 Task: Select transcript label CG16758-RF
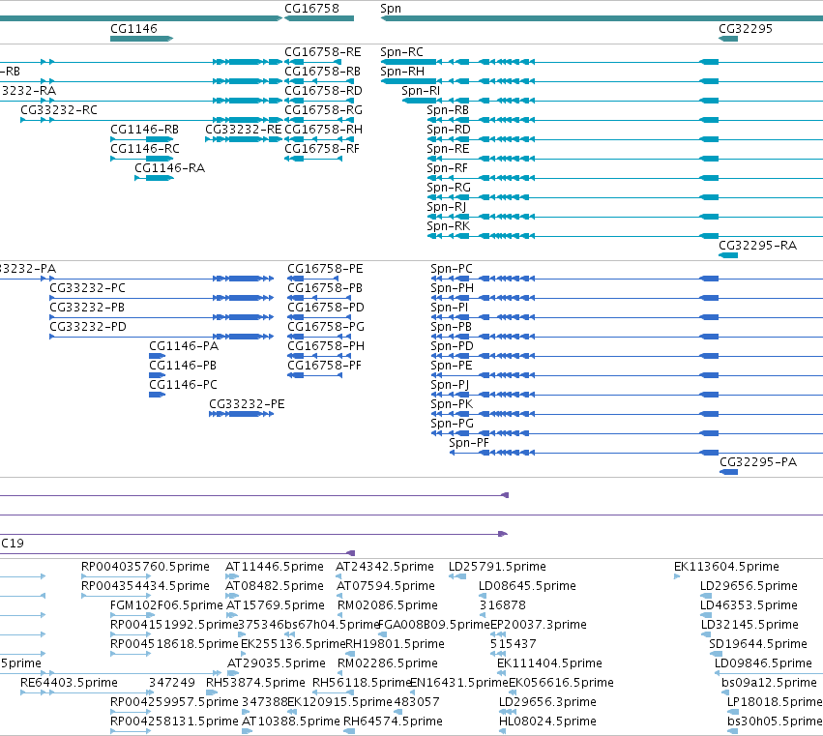tap(322, 149)
